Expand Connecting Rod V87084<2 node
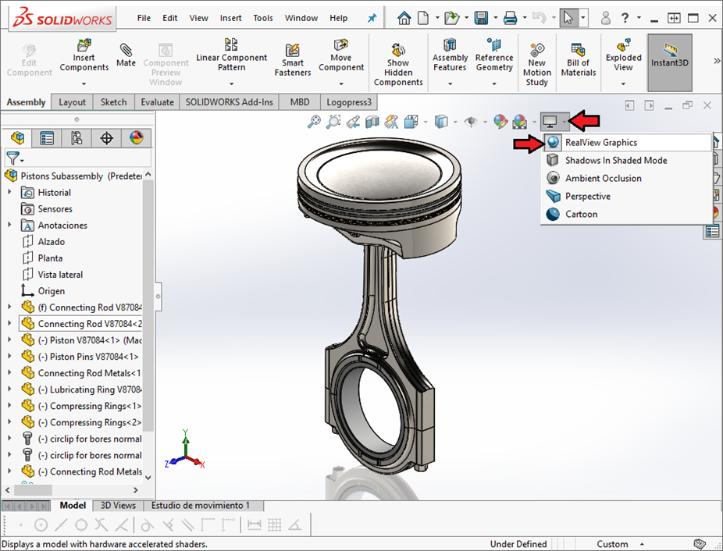 tap(9, 323)
